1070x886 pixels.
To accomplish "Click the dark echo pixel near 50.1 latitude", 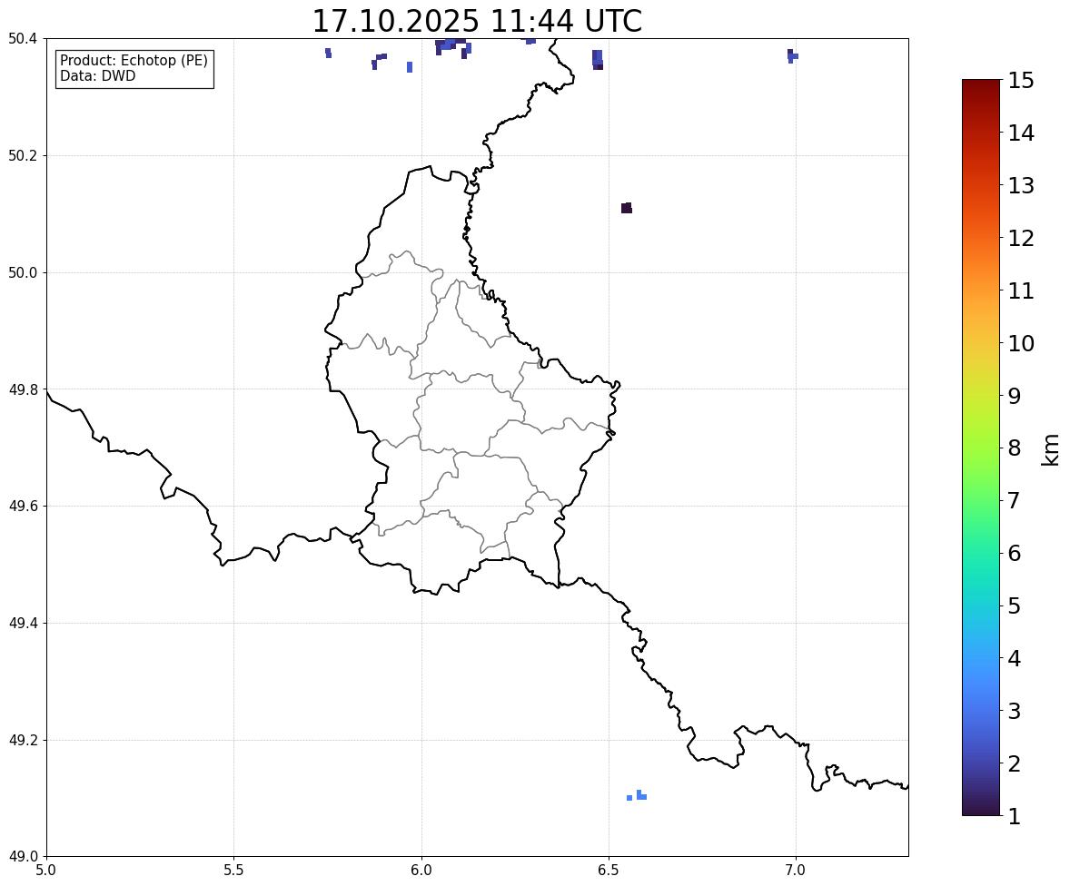I will [627, 208].
